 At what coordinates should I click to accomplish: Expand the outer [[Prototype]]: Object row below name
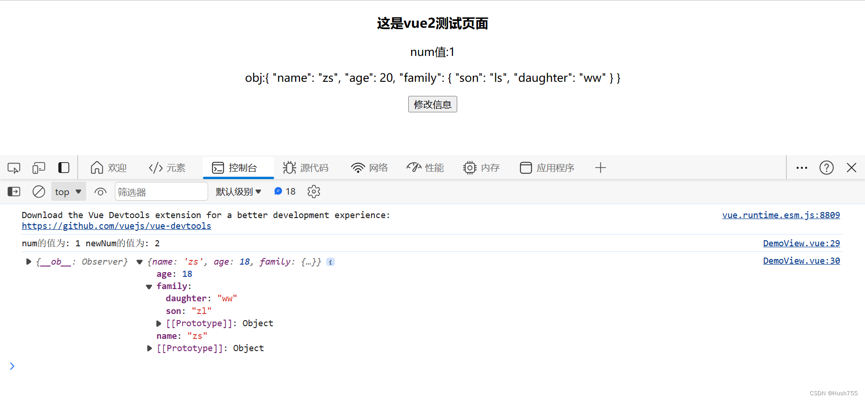click(149, 348)
